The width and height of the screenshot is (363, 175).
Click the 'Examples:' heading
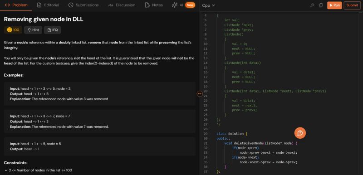pyautogui.click(x=14, y=75)
